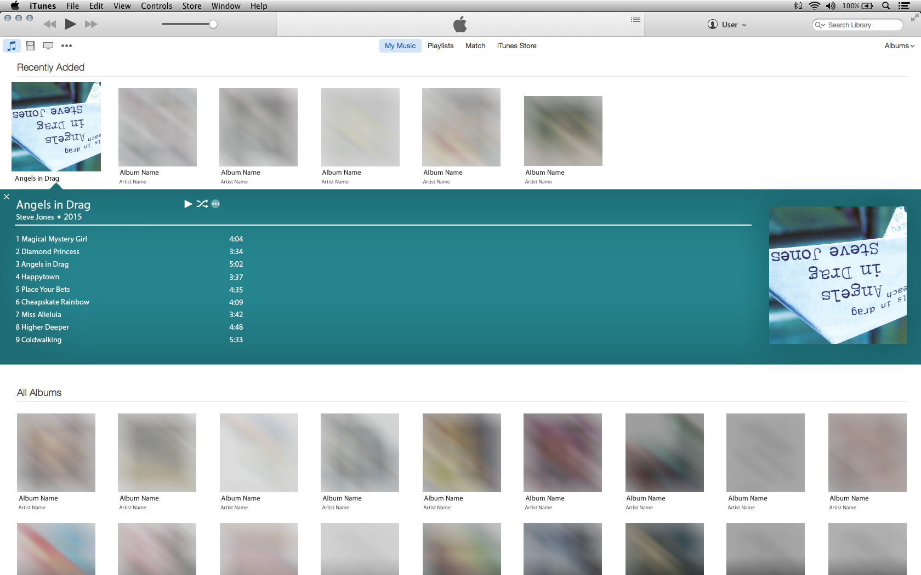Click the Angels in Drag label under thumbnail
This screenshot has width=921, height=575.
pos(37,179)
